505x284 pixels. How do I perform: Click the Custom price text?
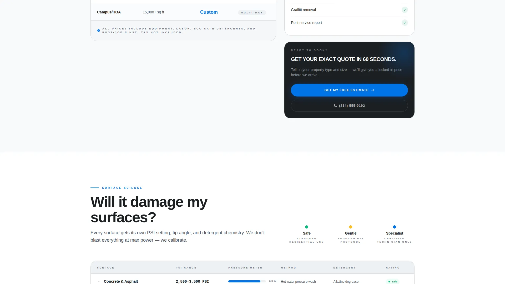pyautogui.click(x=209, y=12)
